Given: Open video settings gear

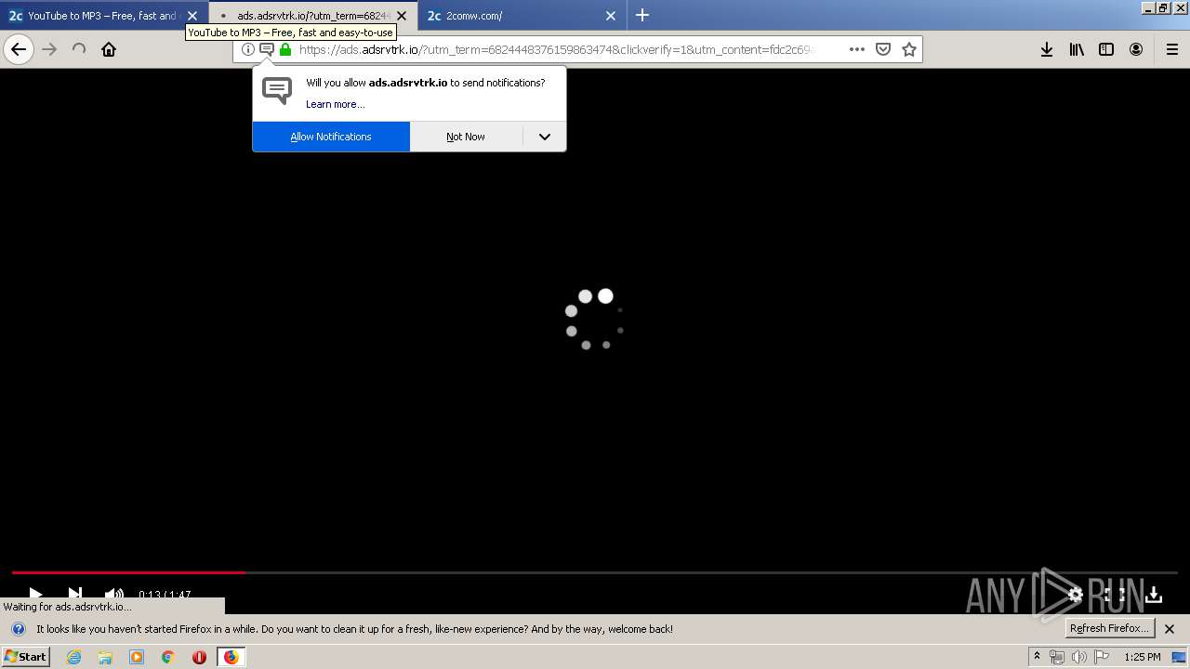Looking at the screenshot, I should pyautogui.click(x=1076, y=595).
